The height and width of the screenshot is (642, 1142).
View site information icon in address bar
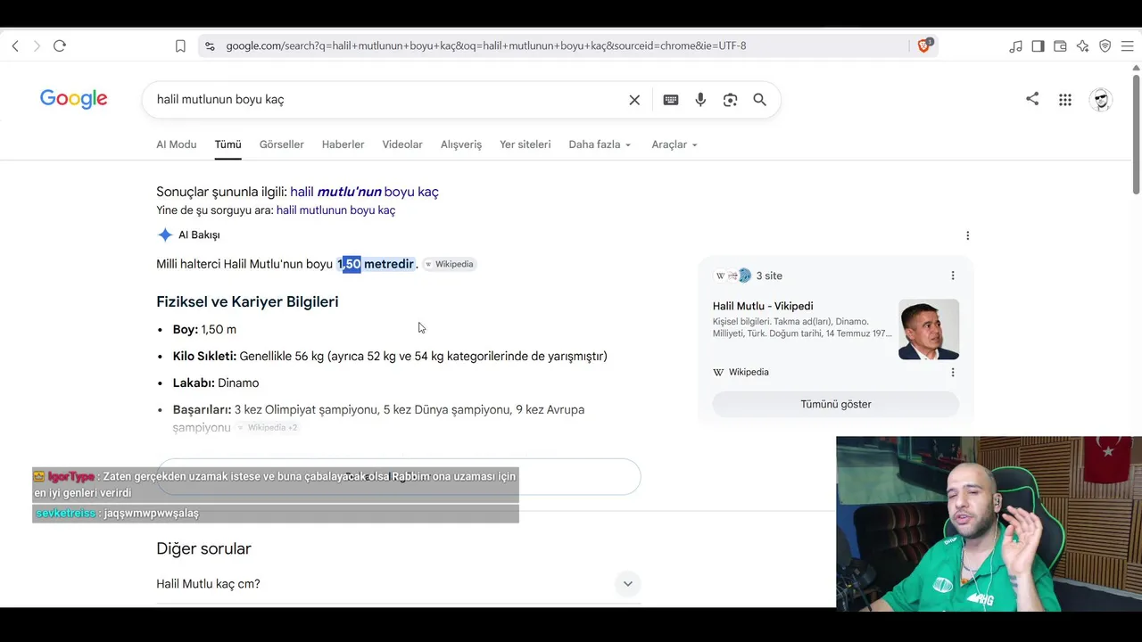coord(210,46)
